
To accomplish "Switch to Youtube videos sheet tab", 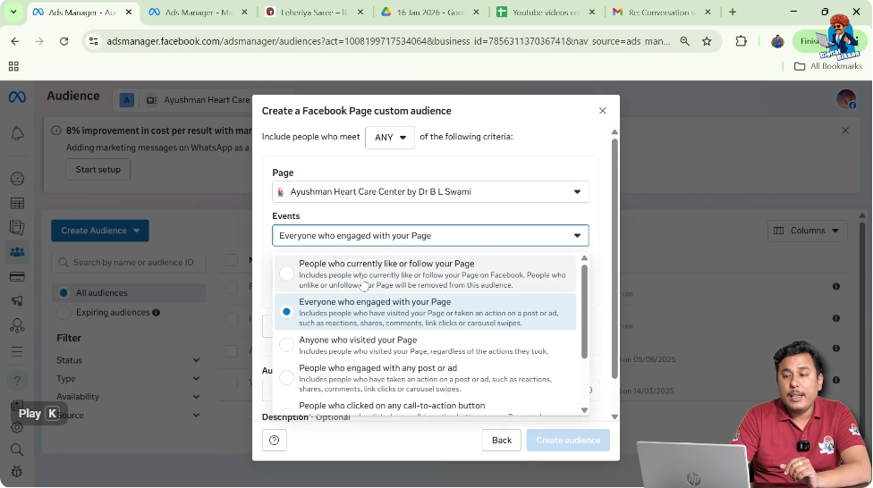I will coord(547,12).
